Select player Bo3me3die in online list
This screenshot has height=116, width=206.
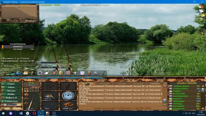(x=185, y=94)
